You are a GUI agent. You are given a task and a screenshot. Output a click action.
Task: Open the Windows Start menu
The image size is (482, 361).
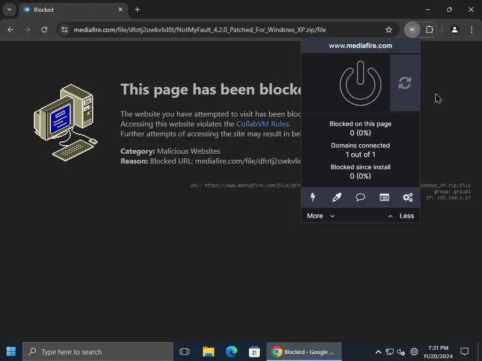[x=11, y=352]
